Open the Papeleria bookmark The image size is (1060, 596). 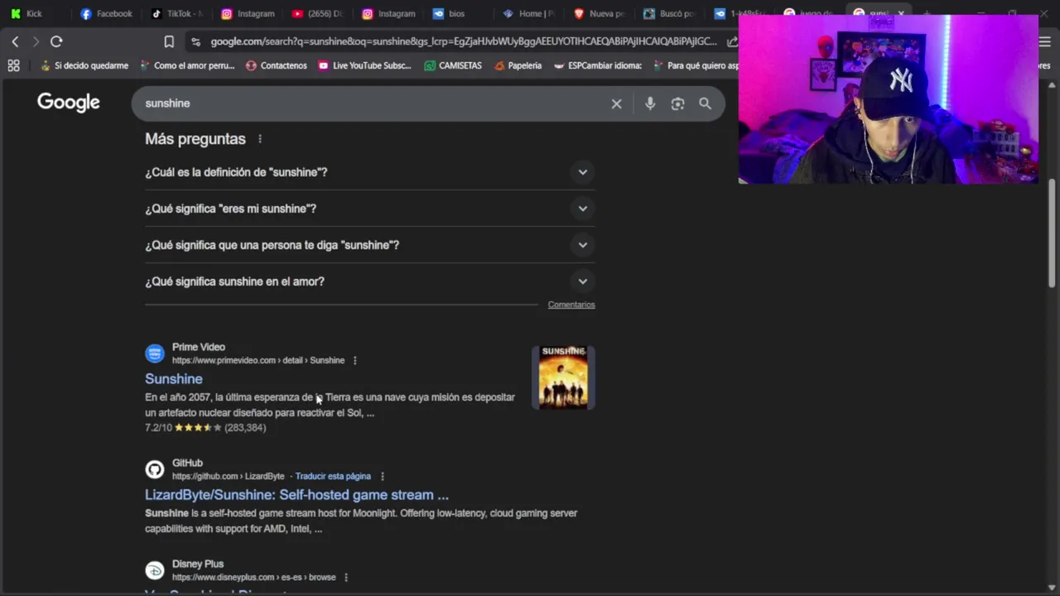[x=518, y=65]
